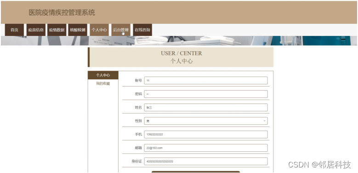Click the 姓名 field showing 张三
358x173 pixels.
tap(206, 107)
